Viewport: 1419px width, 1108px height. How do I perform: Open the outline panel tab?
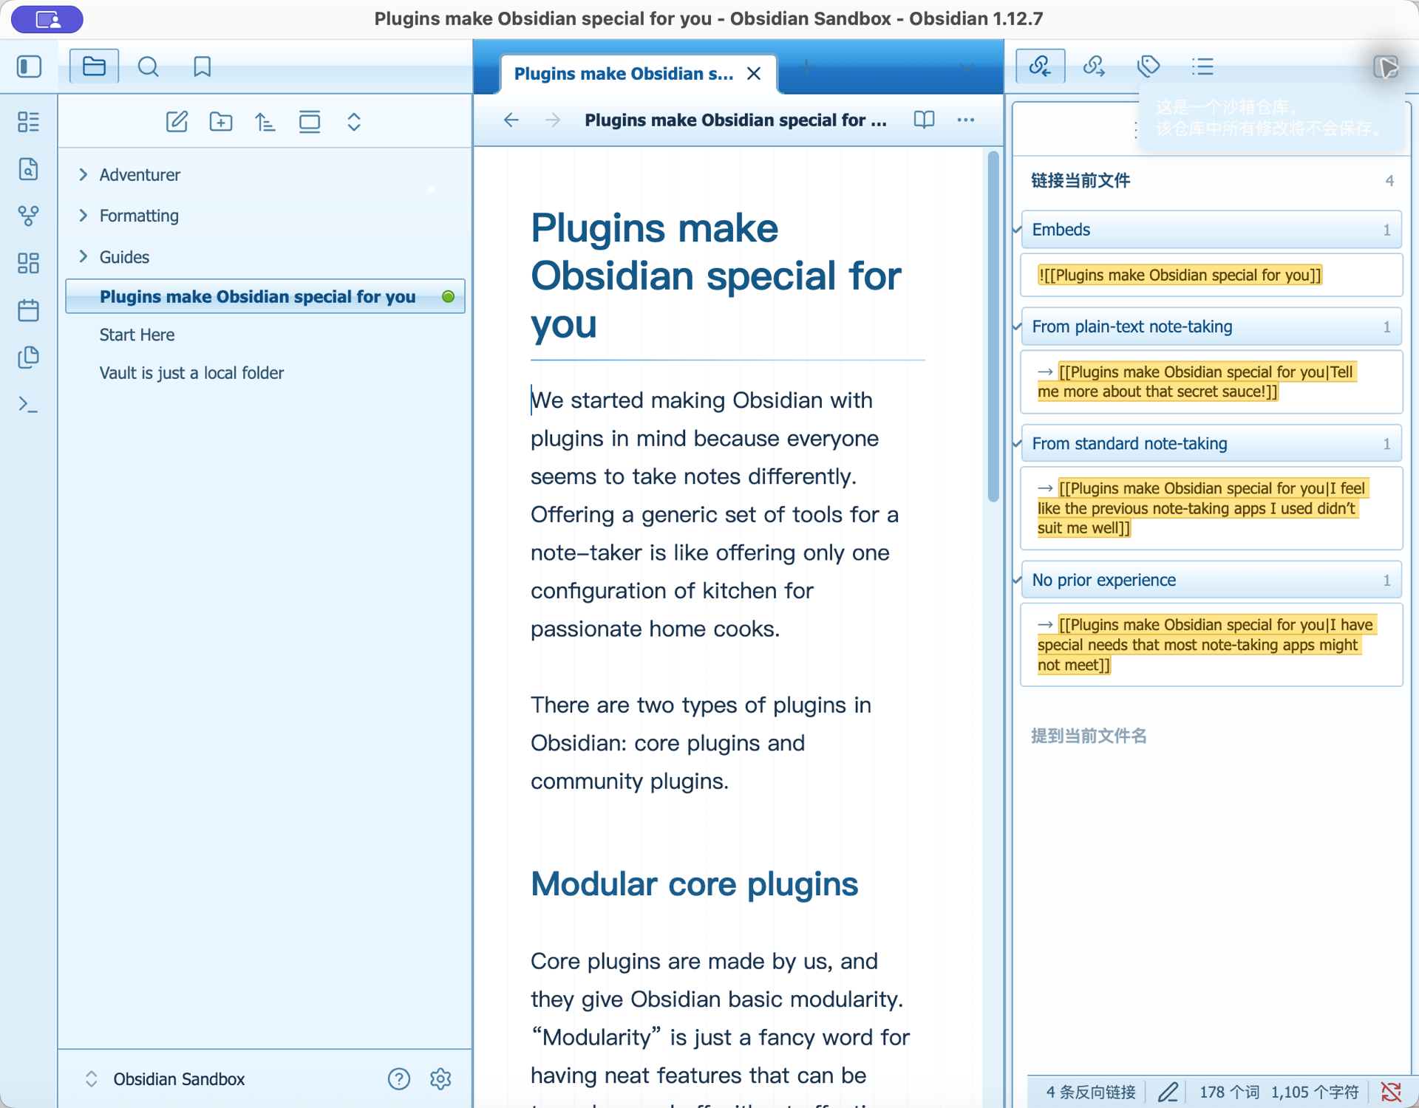(x=1202, y=66)
